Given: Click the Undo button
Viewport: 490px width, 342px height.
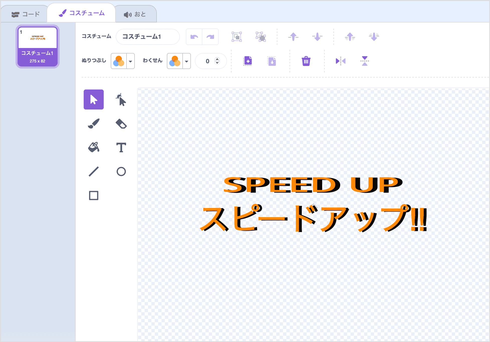Looking at the screenshot, I should click(x=194, y=37).
